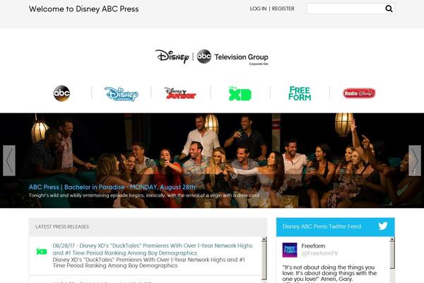
Task: Click the Disney XD icon beside DuckTales release
Action: coord(42,251)
